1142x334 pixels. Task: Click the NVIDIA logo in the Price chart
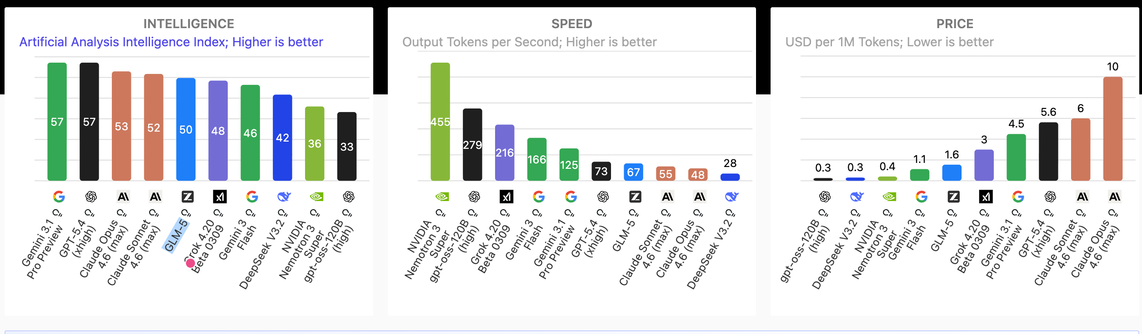pos(889,196)
